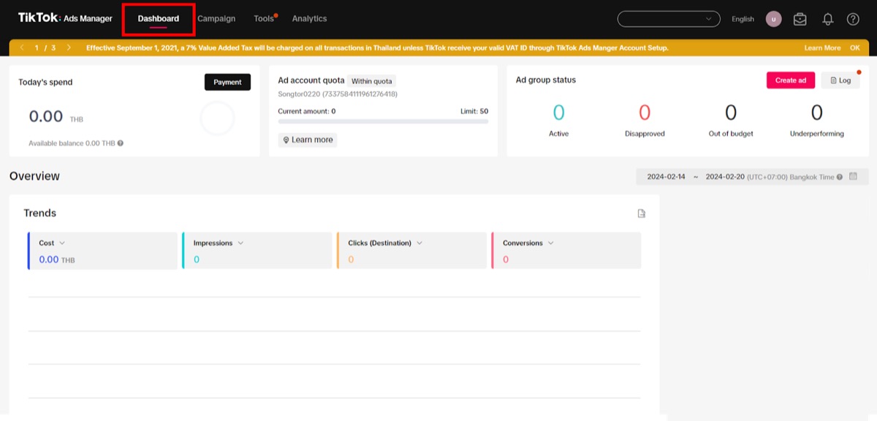Image resolution: width=877 pixels, height=421 pixels.
Task: Open the briefcase business center icon
Action: coord(800,19)
